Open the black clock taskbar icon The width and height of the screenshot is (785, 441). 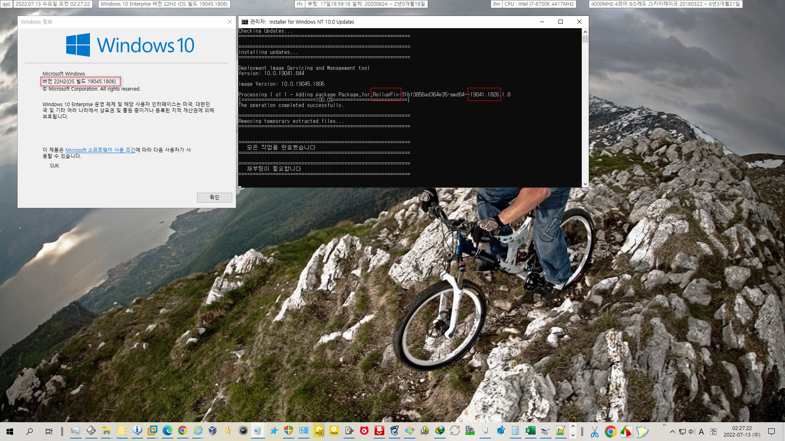point(243,431)
